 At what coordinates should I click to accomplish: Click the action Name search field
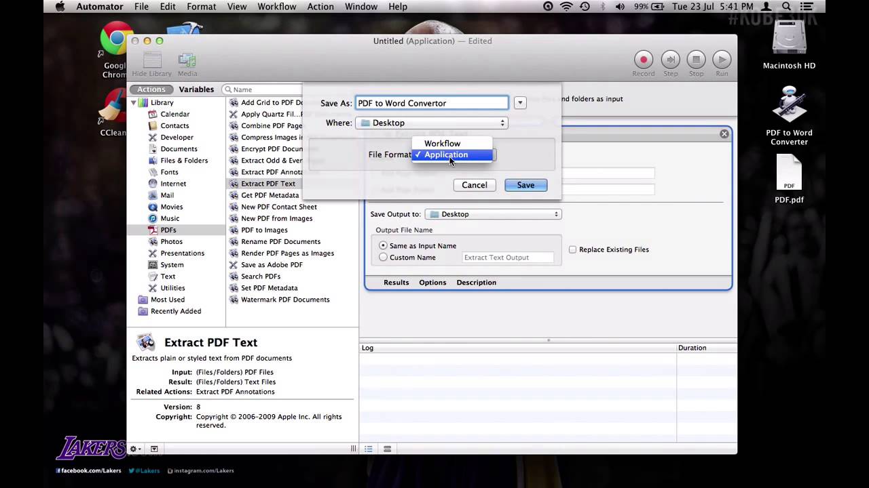265,89
